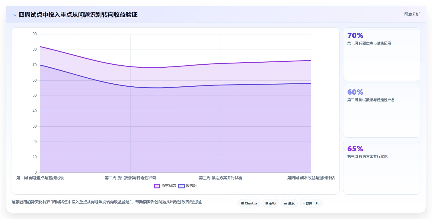
Task: Click the trend icon beside the chart title
Action: [x=14, y=15]
